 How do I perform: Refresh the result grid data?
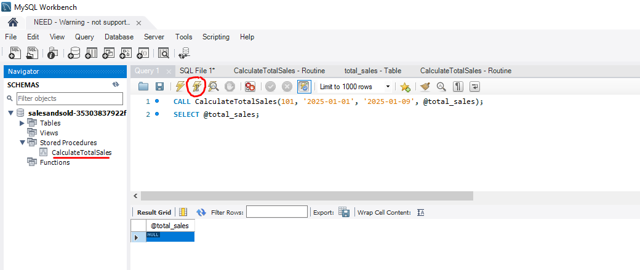(x=201, y=212)
